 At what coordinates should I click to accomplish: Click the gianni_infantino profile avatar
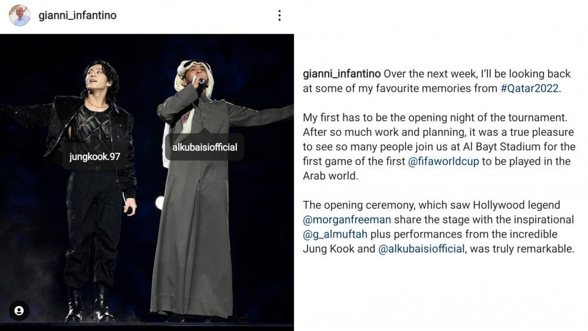tap(19, 15)
